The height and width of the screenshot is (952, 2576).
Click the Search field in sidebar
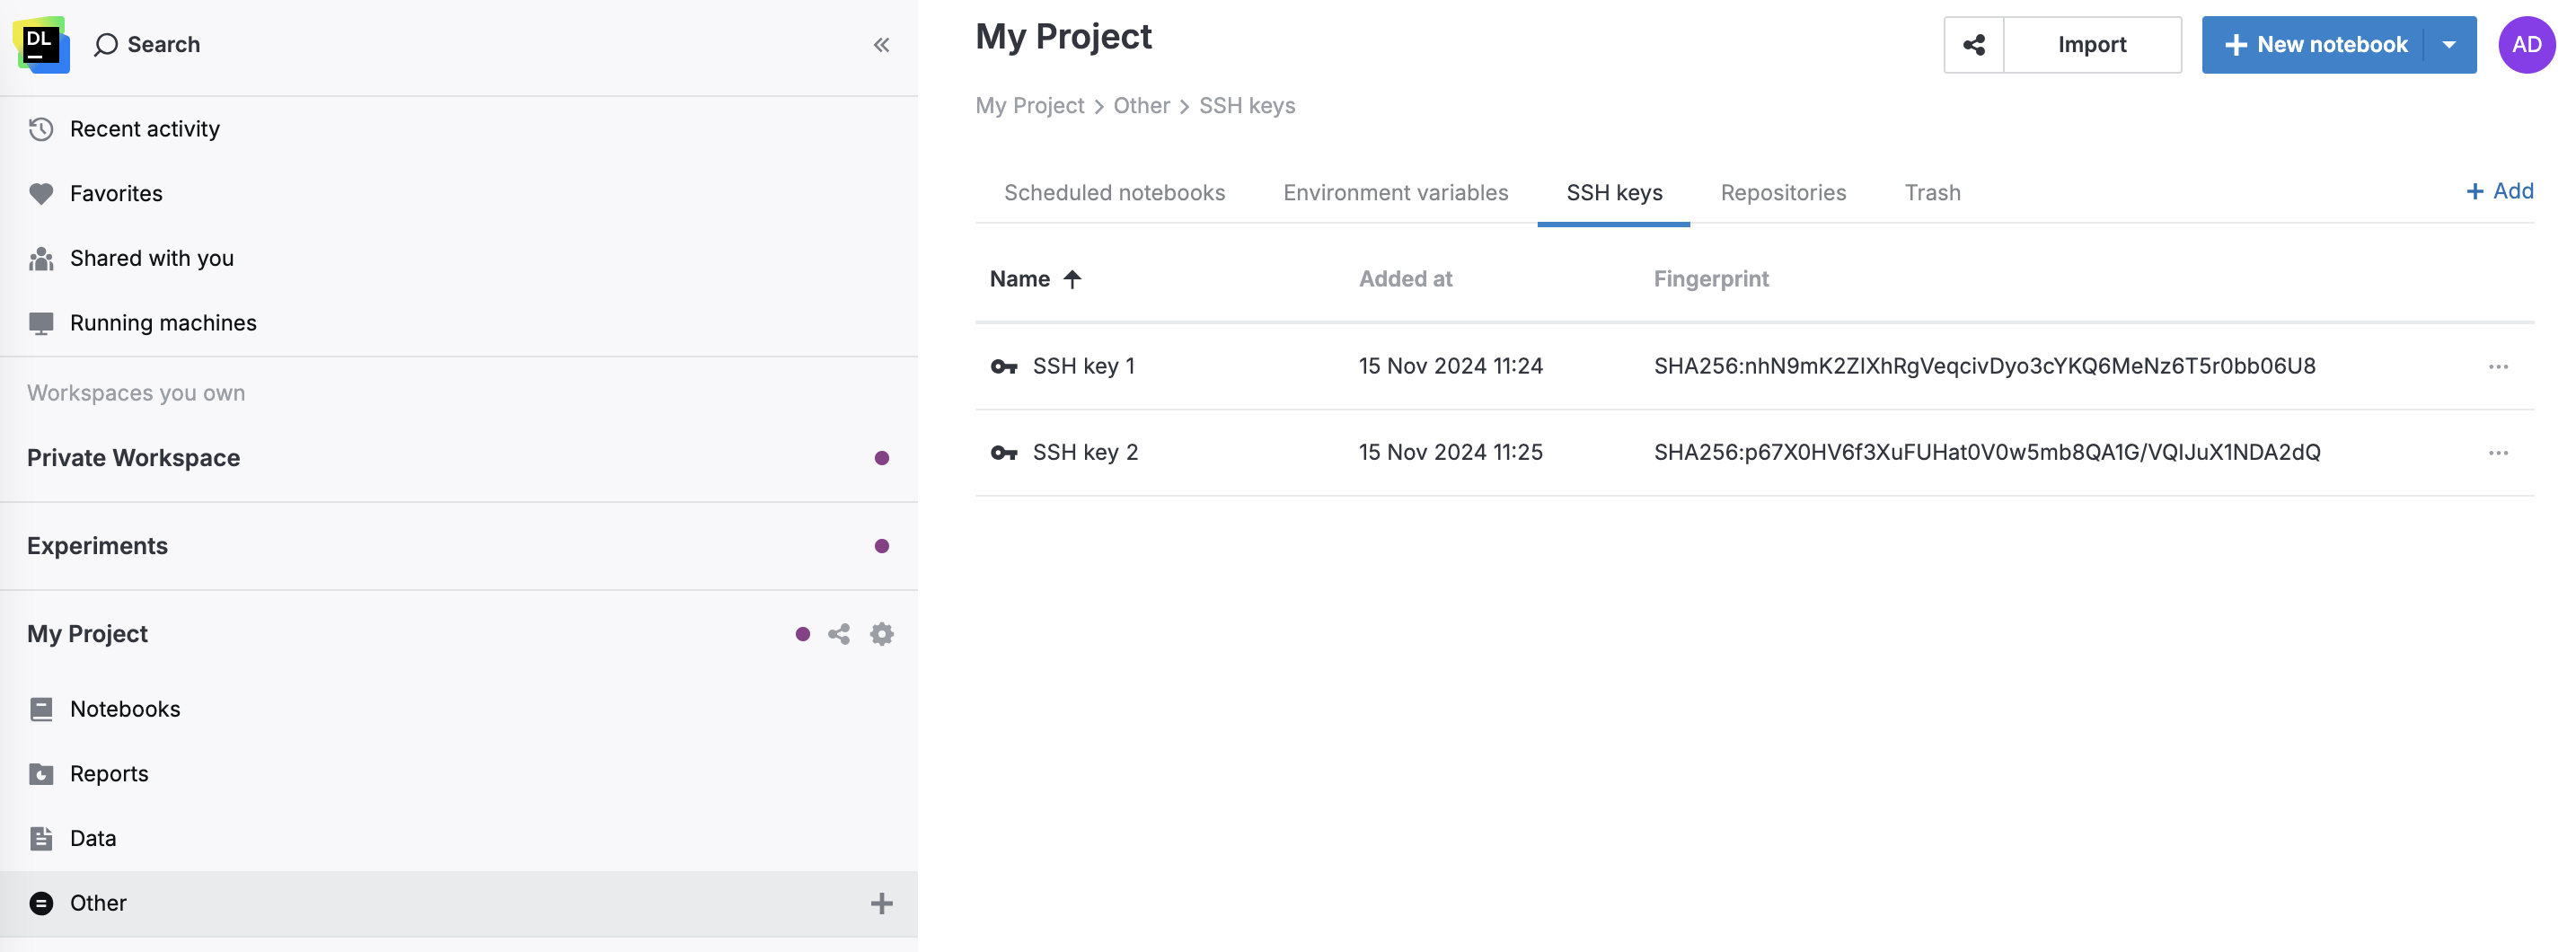[x=163, y=45]
